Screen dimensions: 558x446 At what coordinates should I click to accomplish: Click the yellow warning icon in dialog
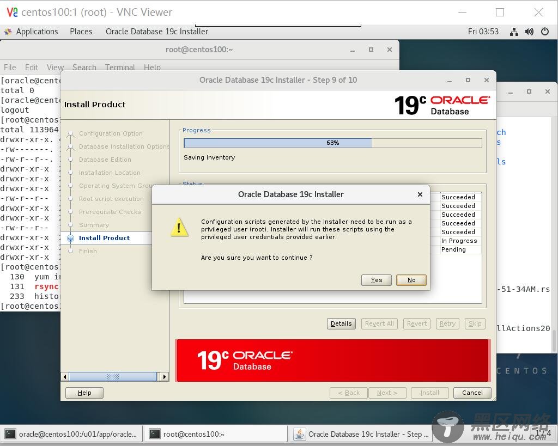[x=179, y=227]
